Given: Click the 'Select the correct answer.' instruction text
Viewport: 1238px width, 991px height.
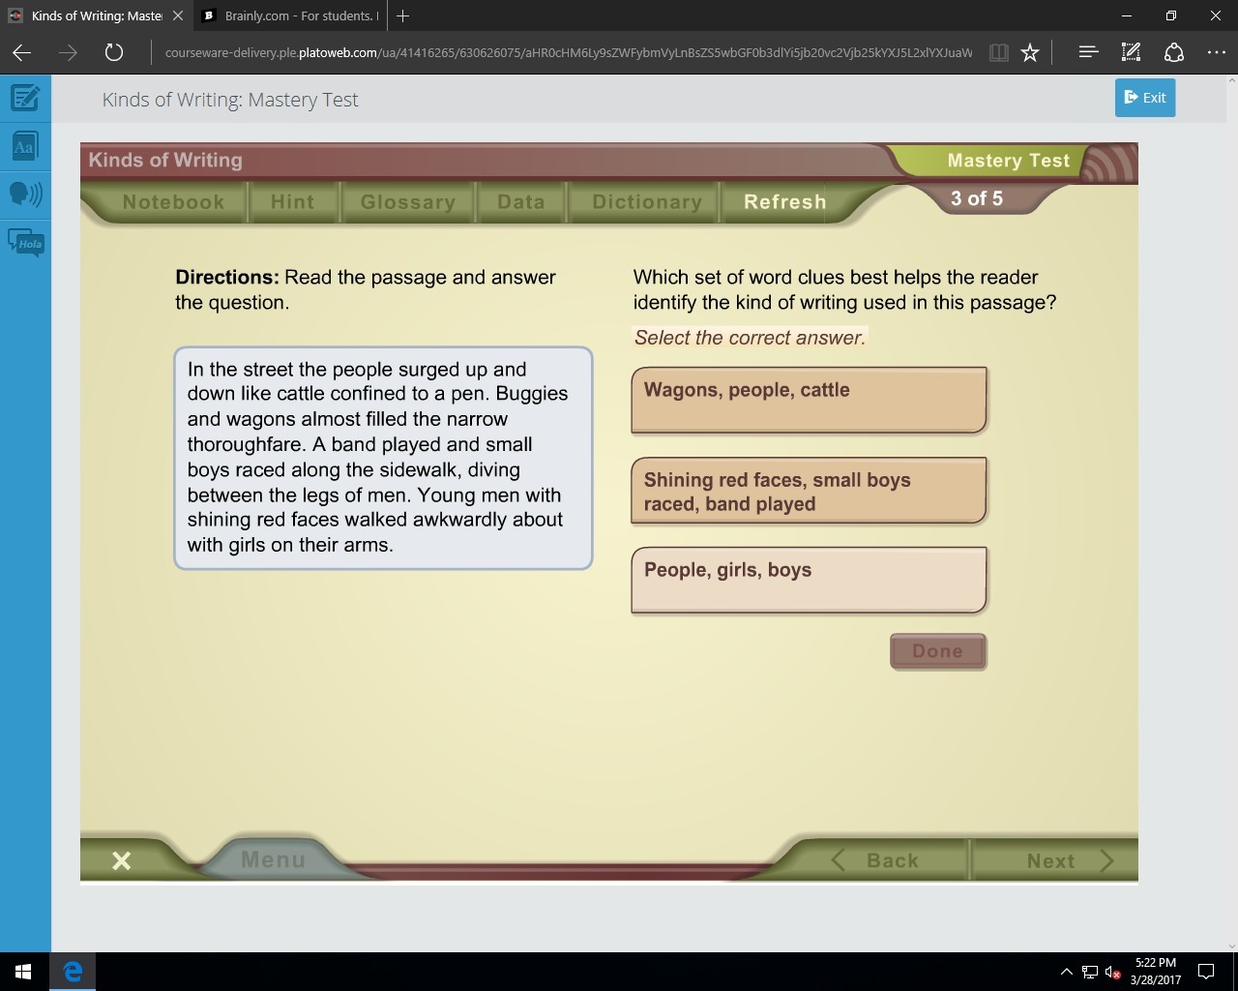Looking at the screenshot, I should click(750, 338).
